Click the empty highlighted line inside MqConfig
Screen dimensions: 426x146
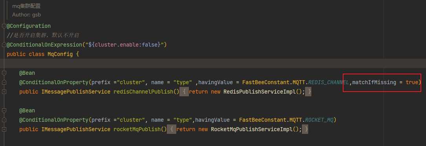[x=213, y=63]
